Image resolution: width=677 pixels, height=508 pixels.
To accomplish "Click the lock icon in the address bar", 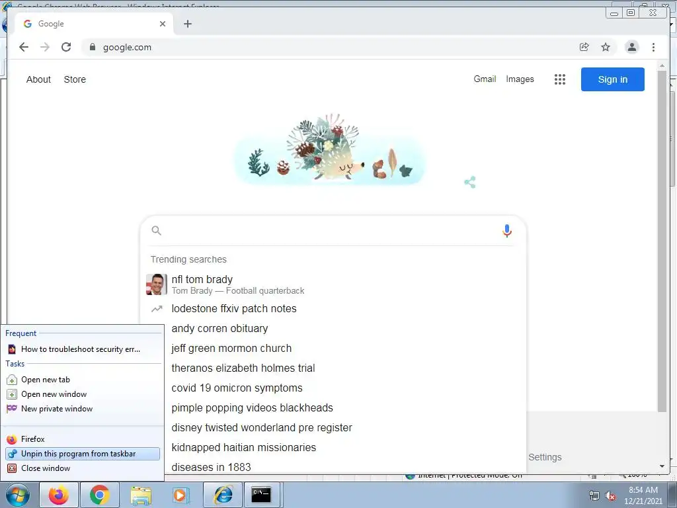I will pos(92,47).
